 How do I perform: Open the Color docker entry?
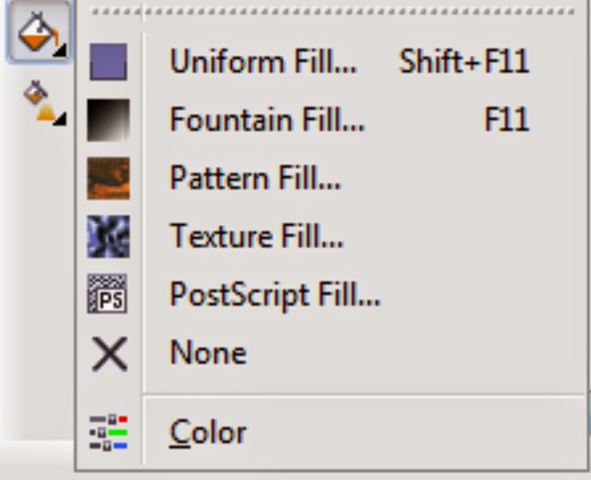pyautogui.click(x=208, y=432)
